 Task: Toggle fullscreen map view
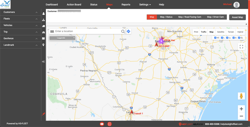point(241,47)
